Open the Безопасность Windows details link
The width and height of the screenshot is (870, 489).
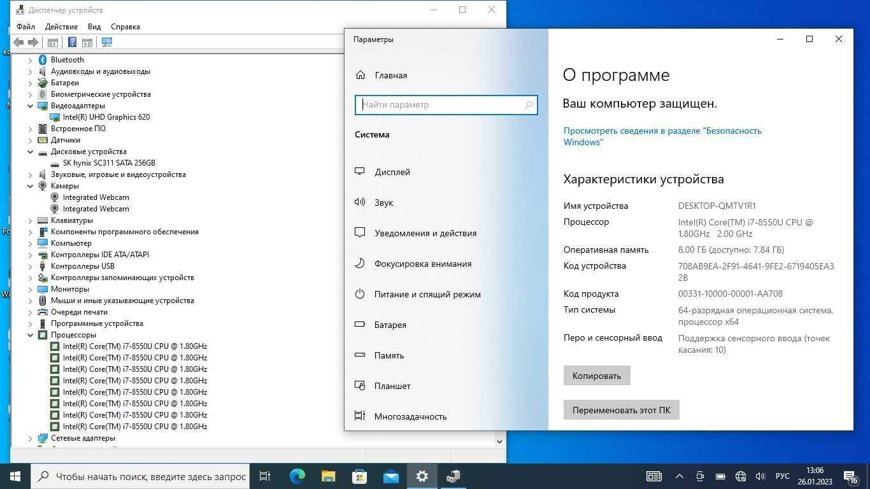click(x=662, y=136)
